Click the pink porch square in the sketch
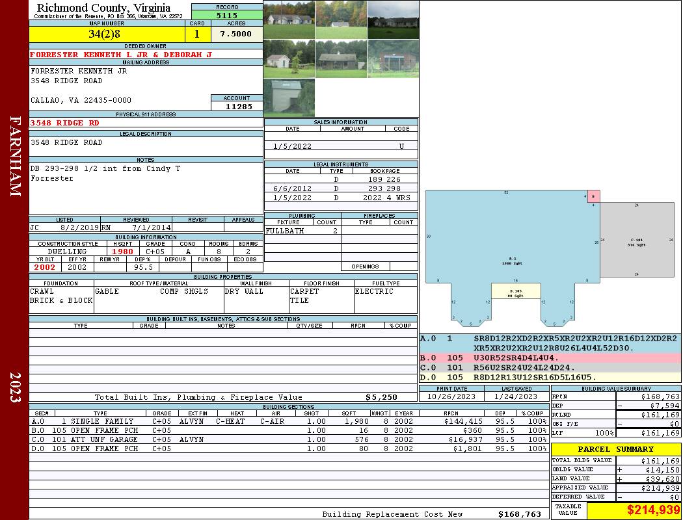Viewport: 683px width, 520px height. click(593, 196)
